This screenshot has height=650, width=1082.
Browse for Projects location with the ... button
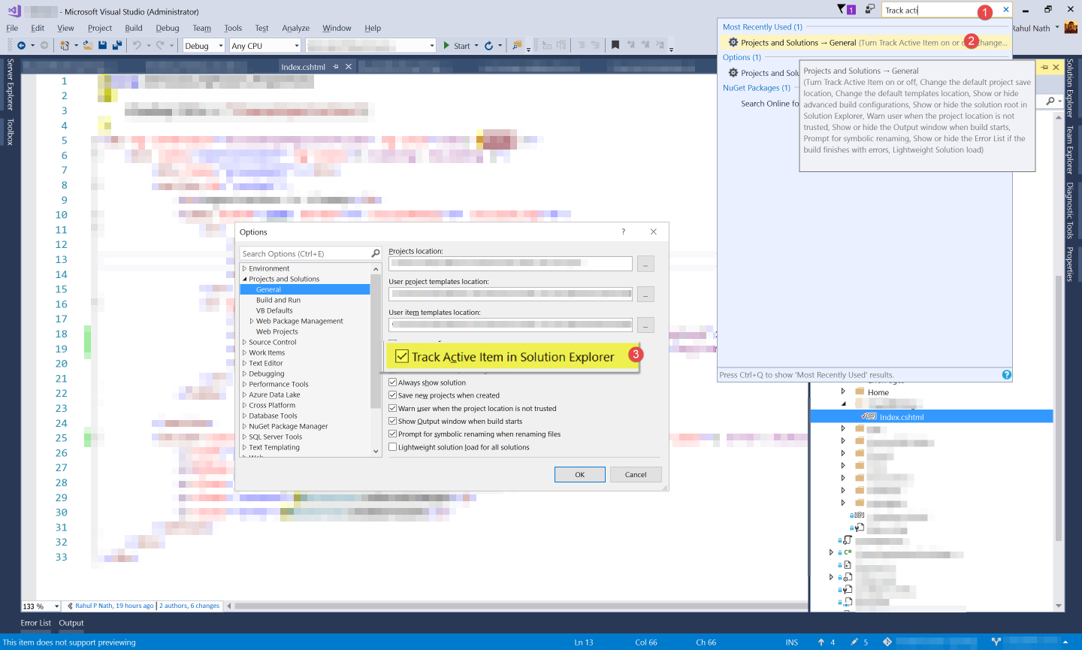coord(645,264)
